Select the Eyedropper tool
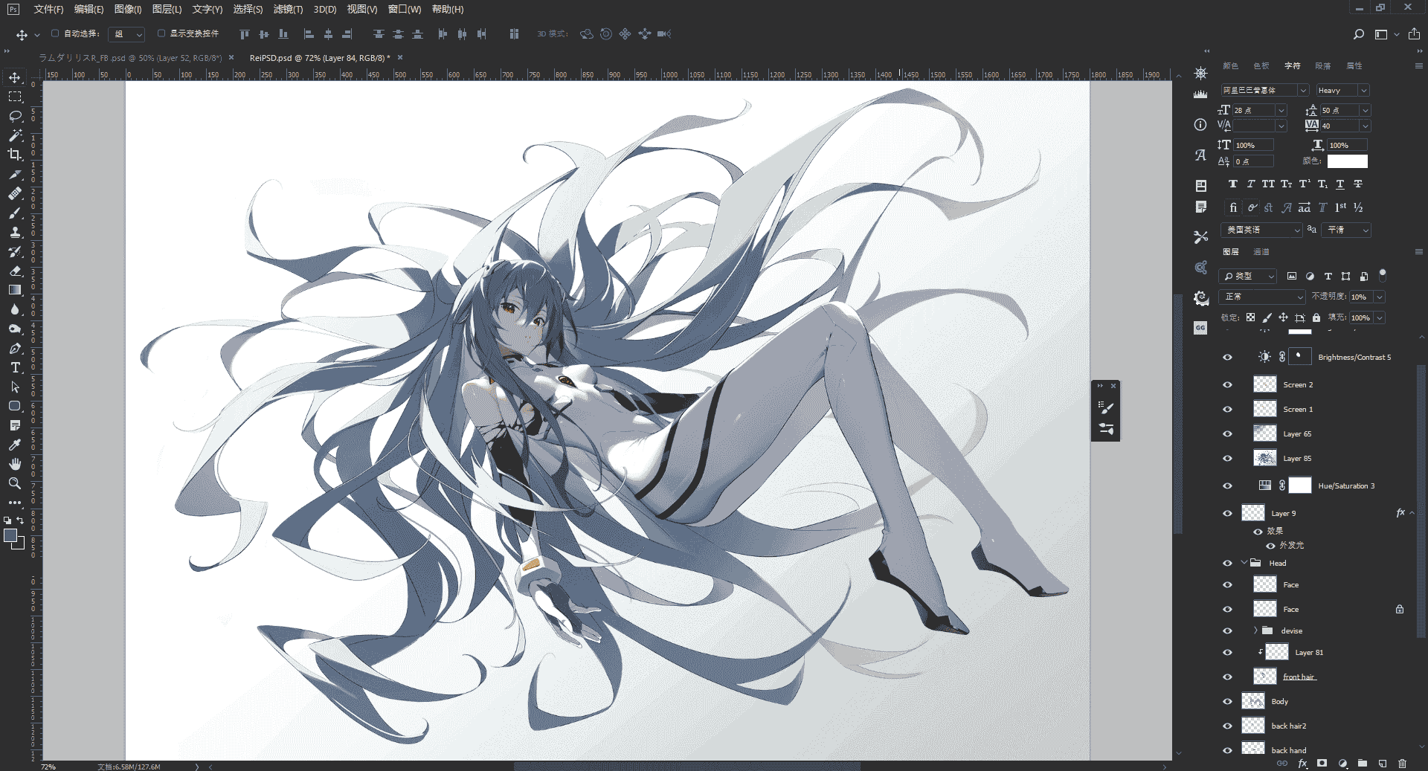This screenshot has height=771, width=1428. (x=15, y=445)
